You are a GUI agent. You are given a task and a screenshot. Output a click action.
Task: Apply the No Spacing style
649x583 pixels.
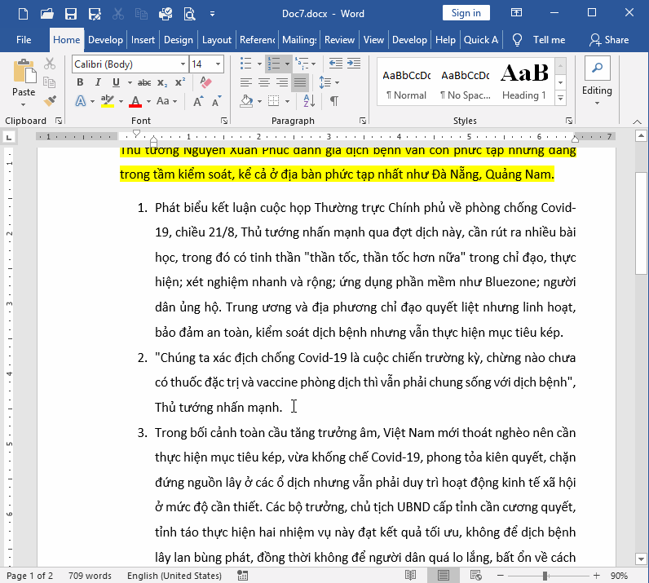pos(466,82)
